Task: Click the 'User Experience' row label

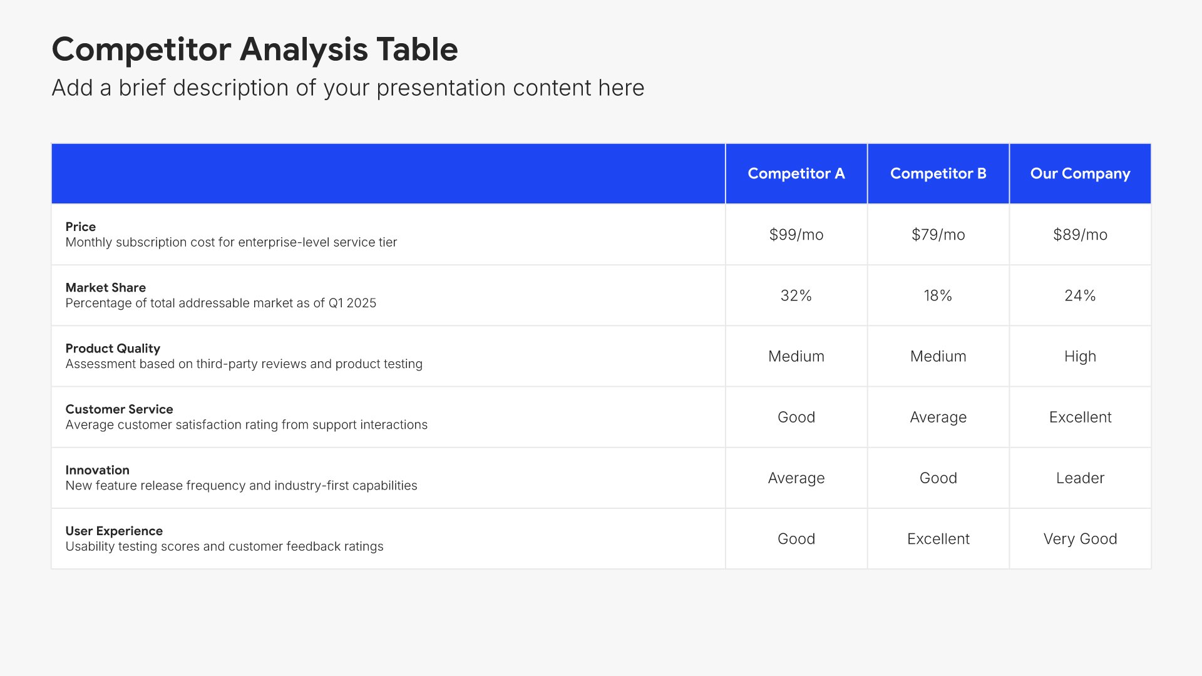Action: point(114,531)
